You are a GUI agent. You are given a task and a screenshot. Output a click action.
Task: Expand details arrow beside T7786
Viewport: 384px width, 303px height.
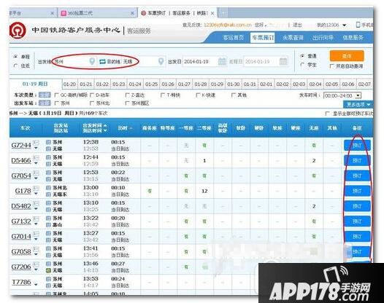click(x=36, y=285)
